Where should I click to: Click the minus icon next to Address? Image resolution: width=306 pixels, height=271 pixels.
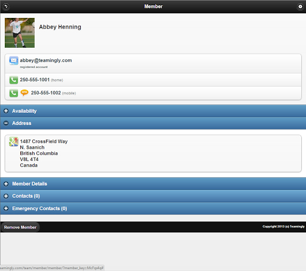[6, 123]
